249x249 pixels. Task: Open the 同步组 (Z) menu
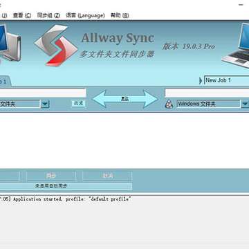[x=48, y=15]
